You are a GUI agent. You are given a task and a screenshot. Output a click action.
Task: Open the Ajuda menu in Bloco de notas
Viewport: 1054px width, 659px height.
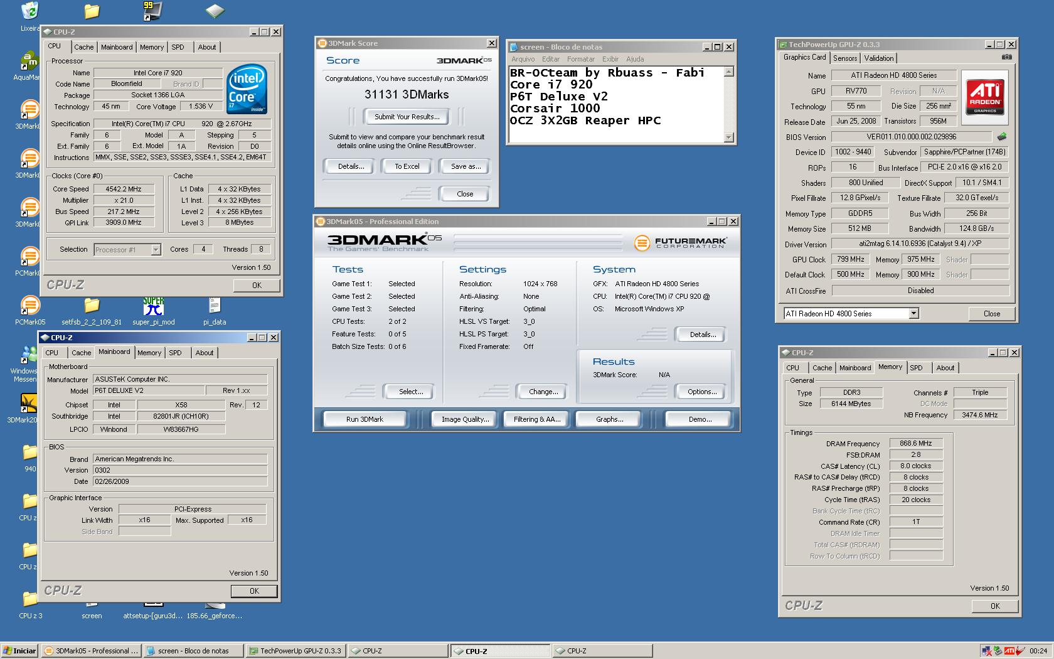point(635,59)
